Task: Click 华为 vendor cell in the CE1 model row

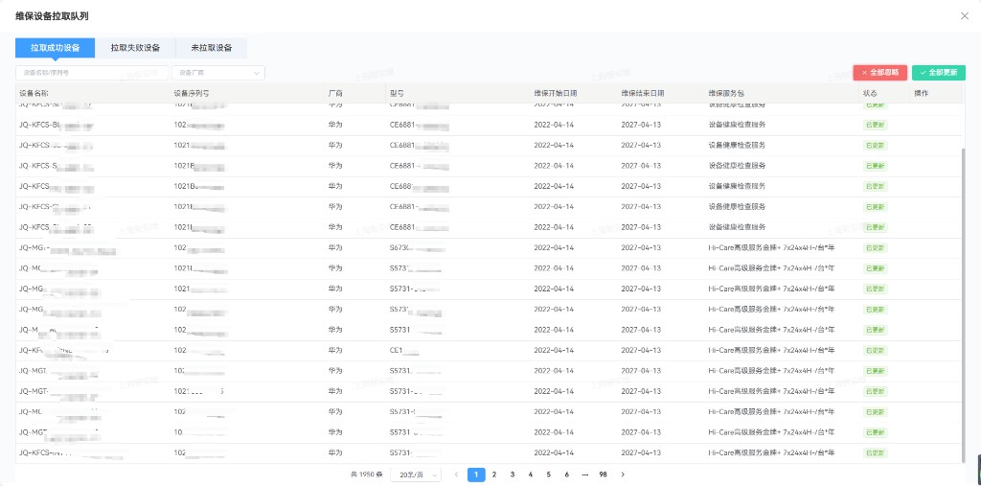Action: [335, 351]
